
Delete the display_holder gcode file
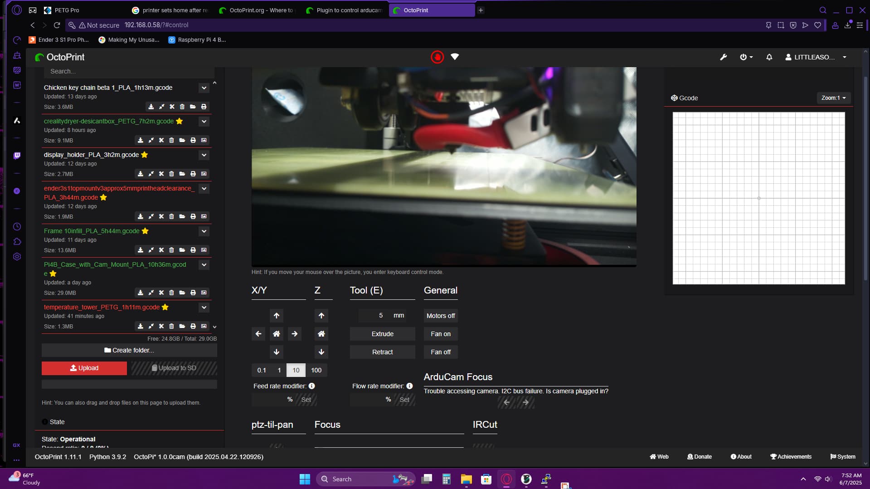coord(171,174)
